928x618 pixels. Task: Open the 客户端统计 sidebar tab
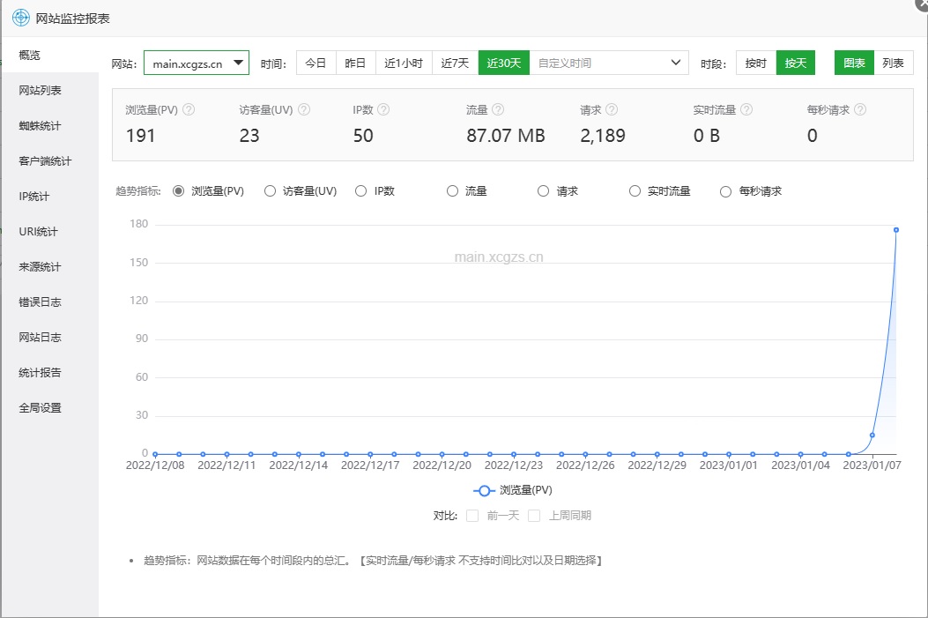click(x=49, y=161)
